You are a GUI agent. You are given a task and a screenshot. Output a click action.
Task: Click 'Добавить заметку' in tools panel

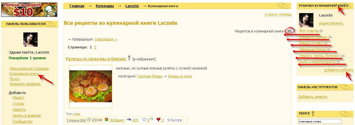tap(313, 97)
